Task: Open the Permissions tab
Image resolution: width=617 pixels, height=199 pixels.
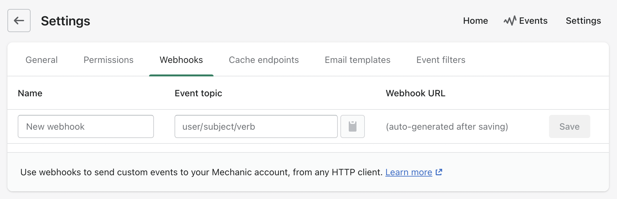Action: (109, 60)
